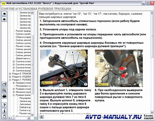
Task: Open search with the magnifier icon
Action: tap(4, 90)
